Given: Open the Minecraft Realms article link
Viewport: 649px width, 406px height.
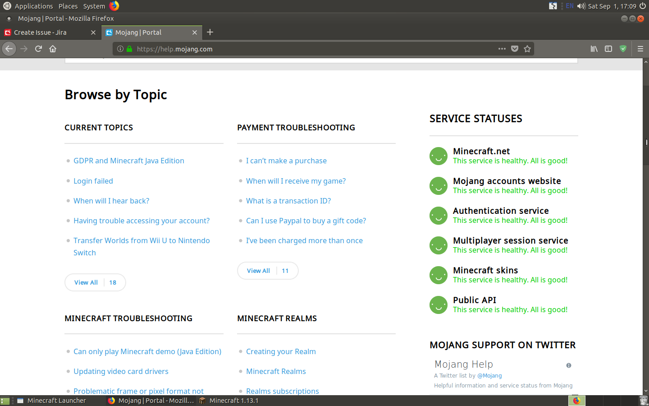Looking at the screenshot, I should point(276,371).
